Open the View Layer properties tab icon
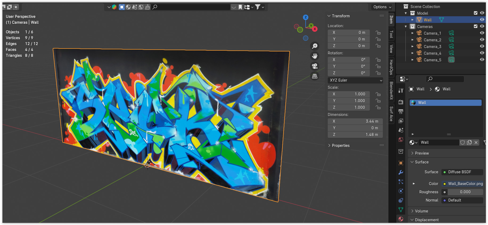Image resolution: width=488 pixels, height=225 pixels. coord(401,121)
